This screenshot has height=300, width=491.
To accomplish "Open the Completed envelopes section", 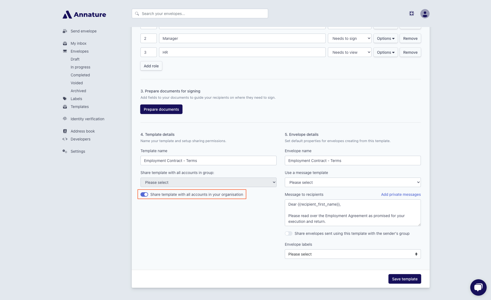I will click(80, 75).
